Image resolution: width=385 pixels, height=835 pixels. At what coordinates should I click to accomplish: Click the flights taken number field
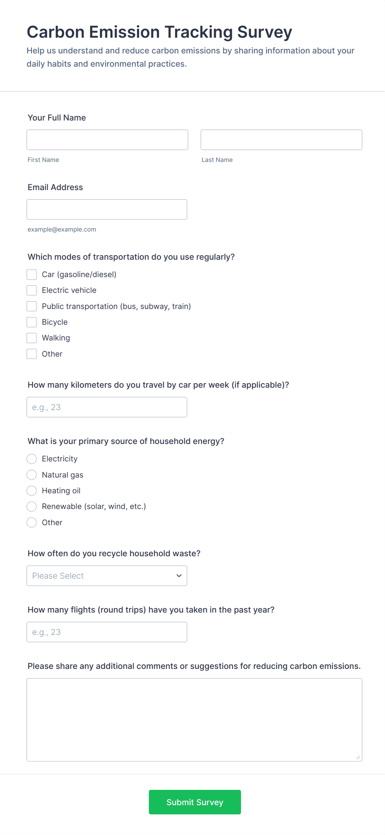[107, 632]
